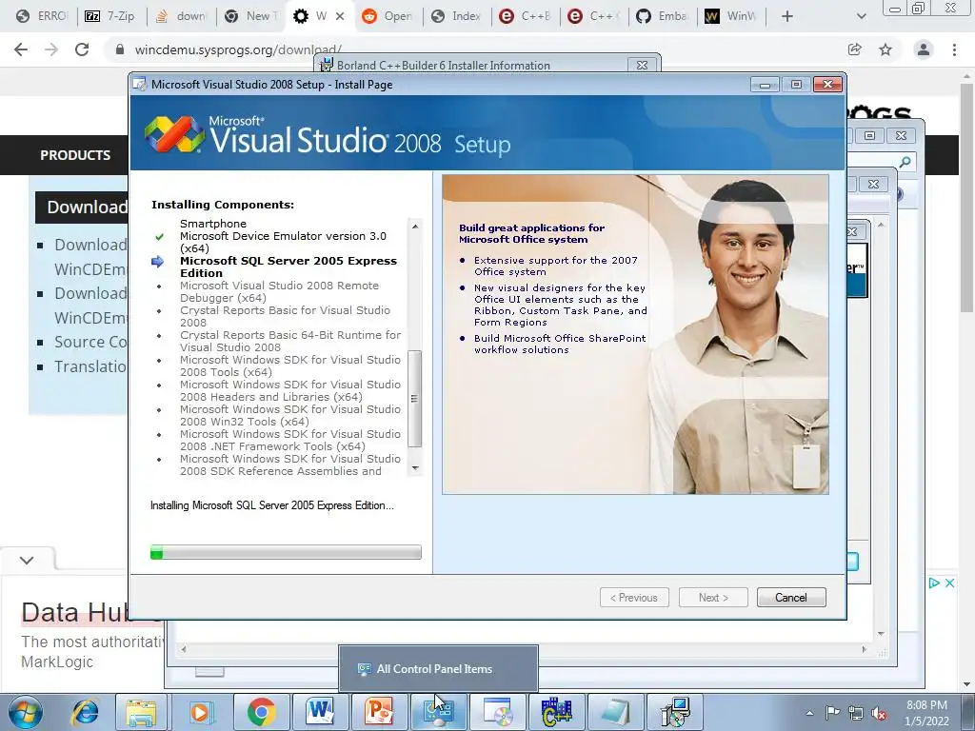This screenshot has height=731, width=975.
Task: Click the search magnifier in the background window
Action: tap(905, 162)
